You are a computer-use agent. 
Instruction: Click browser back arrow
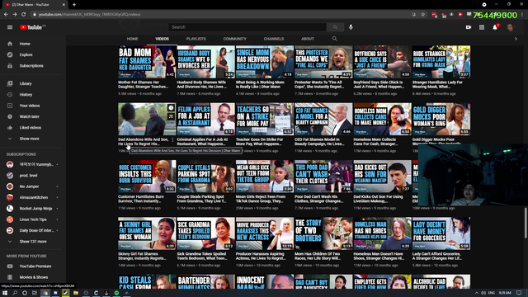point(6,15)
